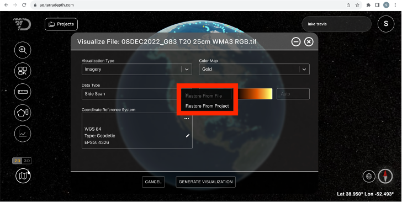
Task: Open browser extensions puzzle icon
Action: 368,5
